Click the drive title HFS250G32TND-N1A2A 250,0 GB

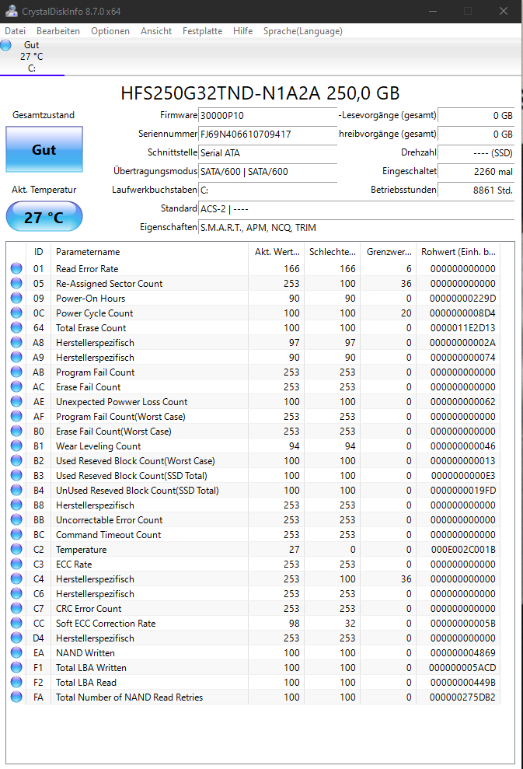click(x=260, y=93)
